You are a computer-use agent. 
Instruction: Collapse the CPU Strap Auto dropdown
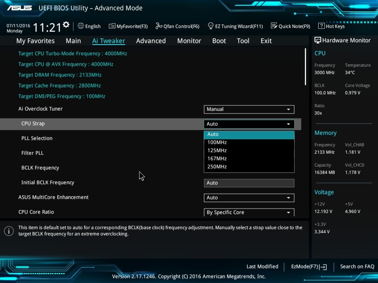pos(249,124)
